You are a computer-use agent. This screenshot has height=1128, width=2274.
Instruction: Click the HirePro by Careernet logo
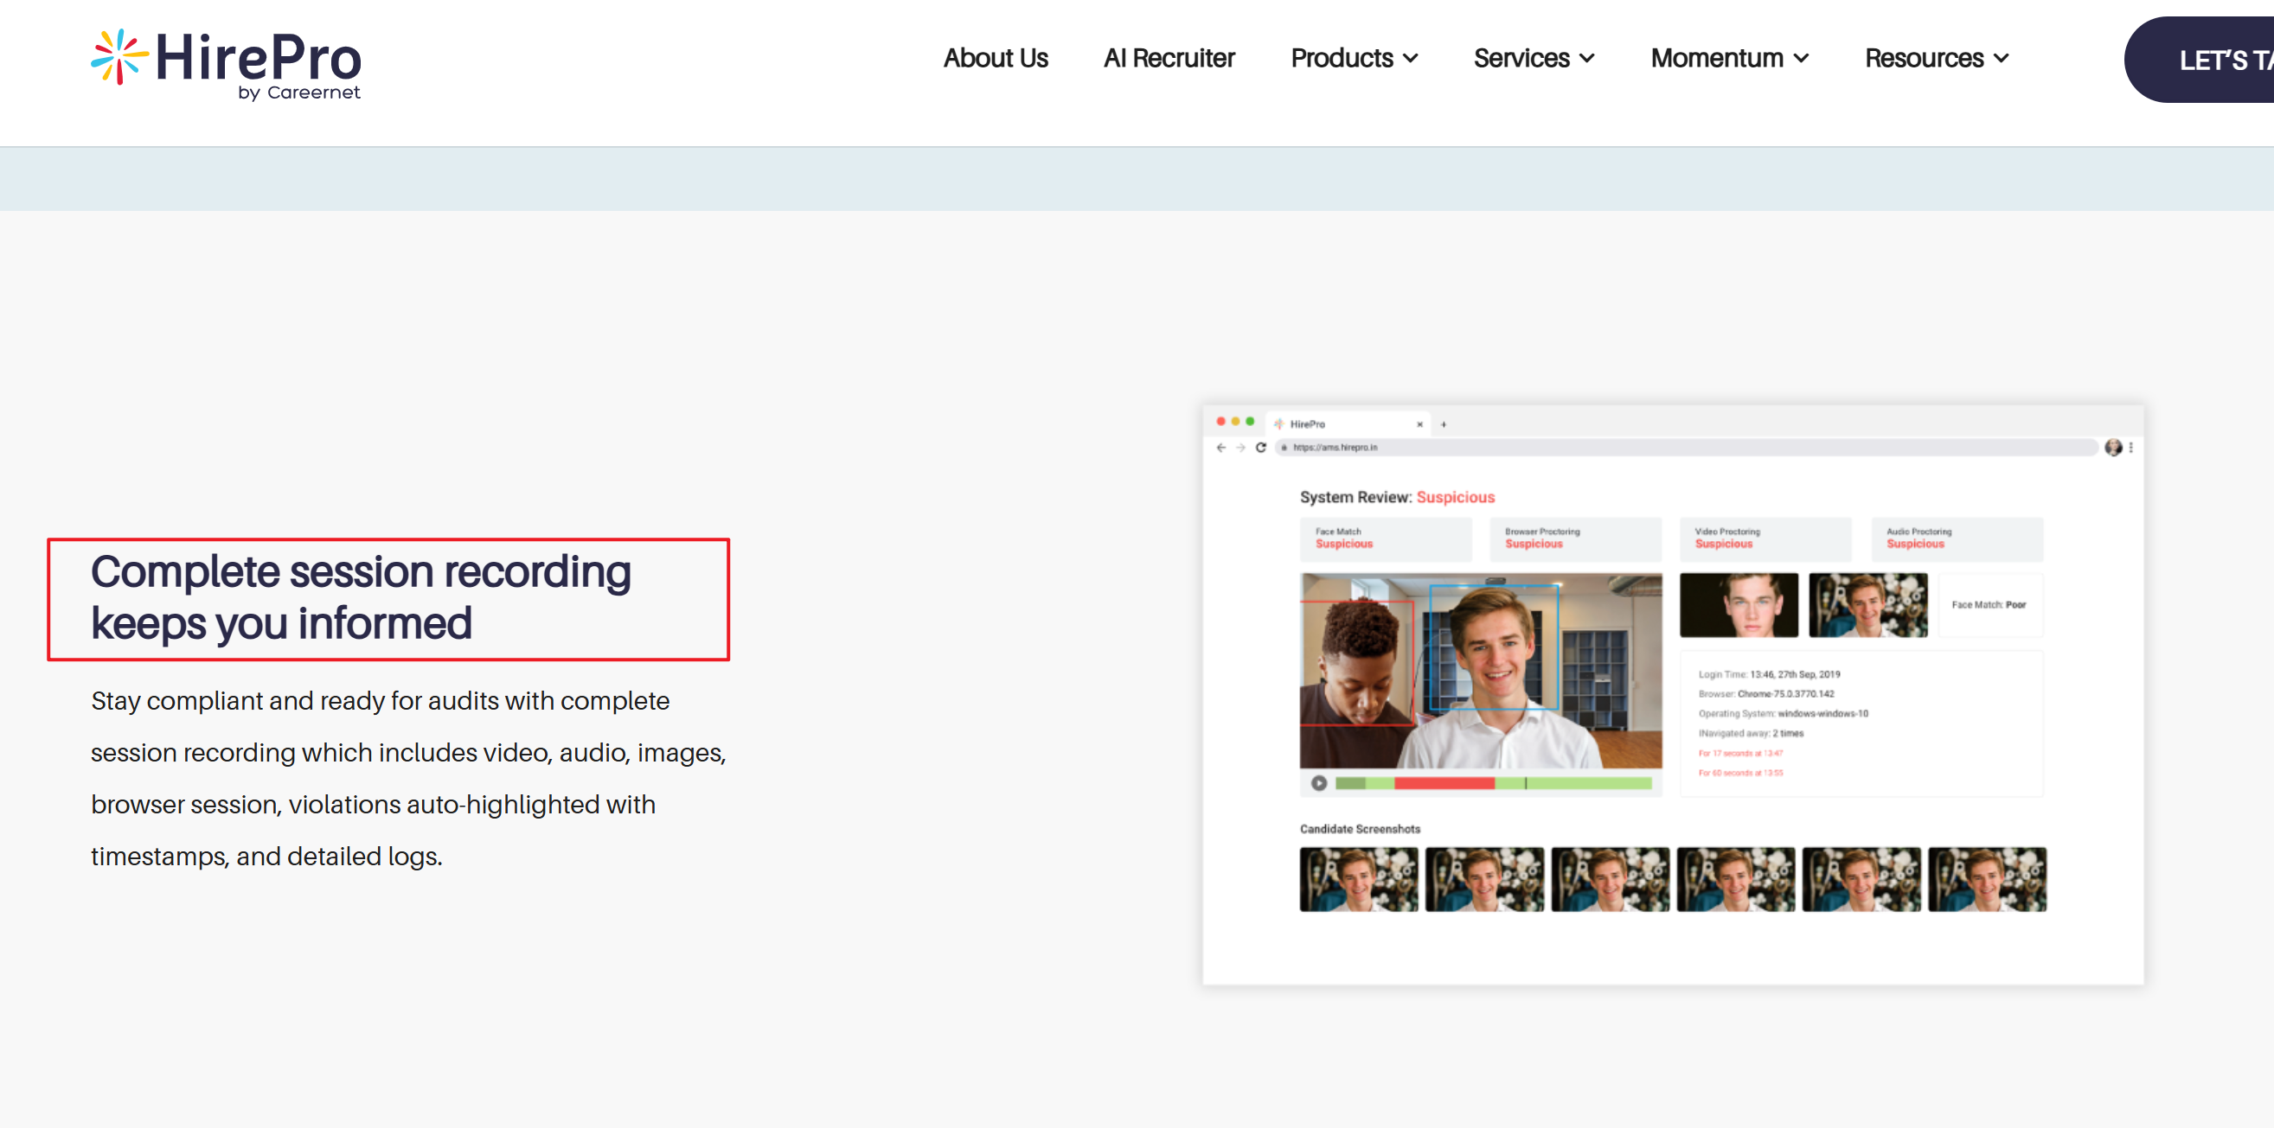pyautogui.click(x=226, y=64)
